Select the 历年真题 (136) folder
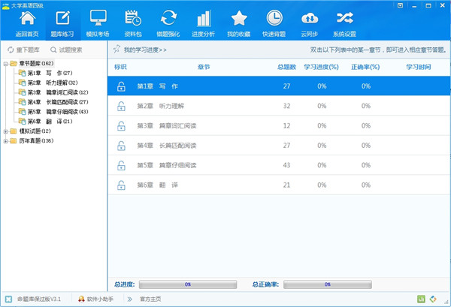 (x=36, y=140)
